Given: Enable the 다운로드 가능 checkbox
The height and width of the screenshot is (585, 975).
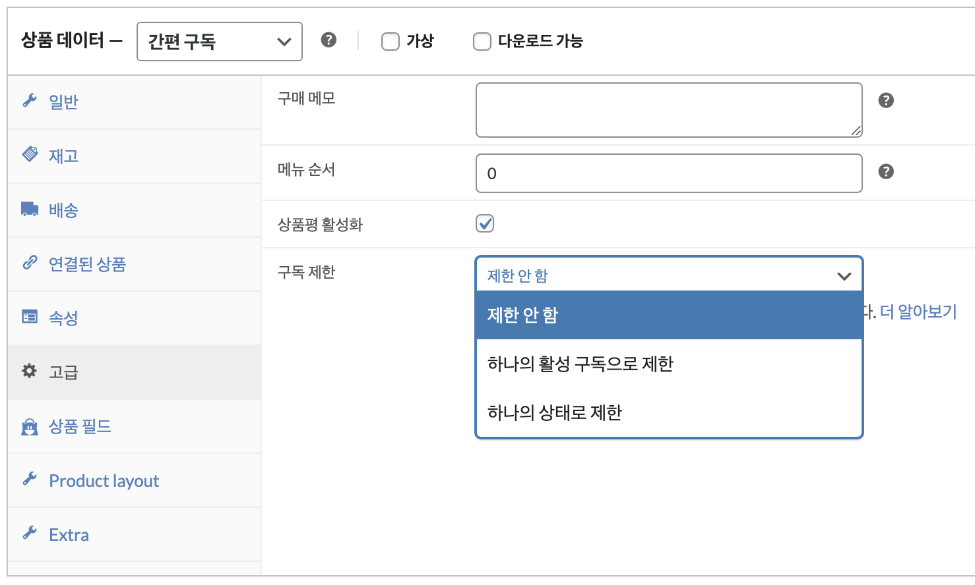Looking at the screenshot, I should point(482,42).
